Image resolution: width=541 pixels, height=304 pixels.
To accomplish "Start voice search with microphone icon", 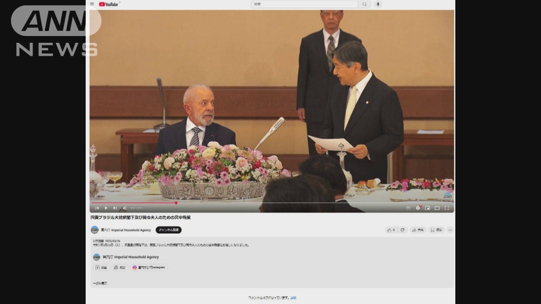I will [378, 4].
